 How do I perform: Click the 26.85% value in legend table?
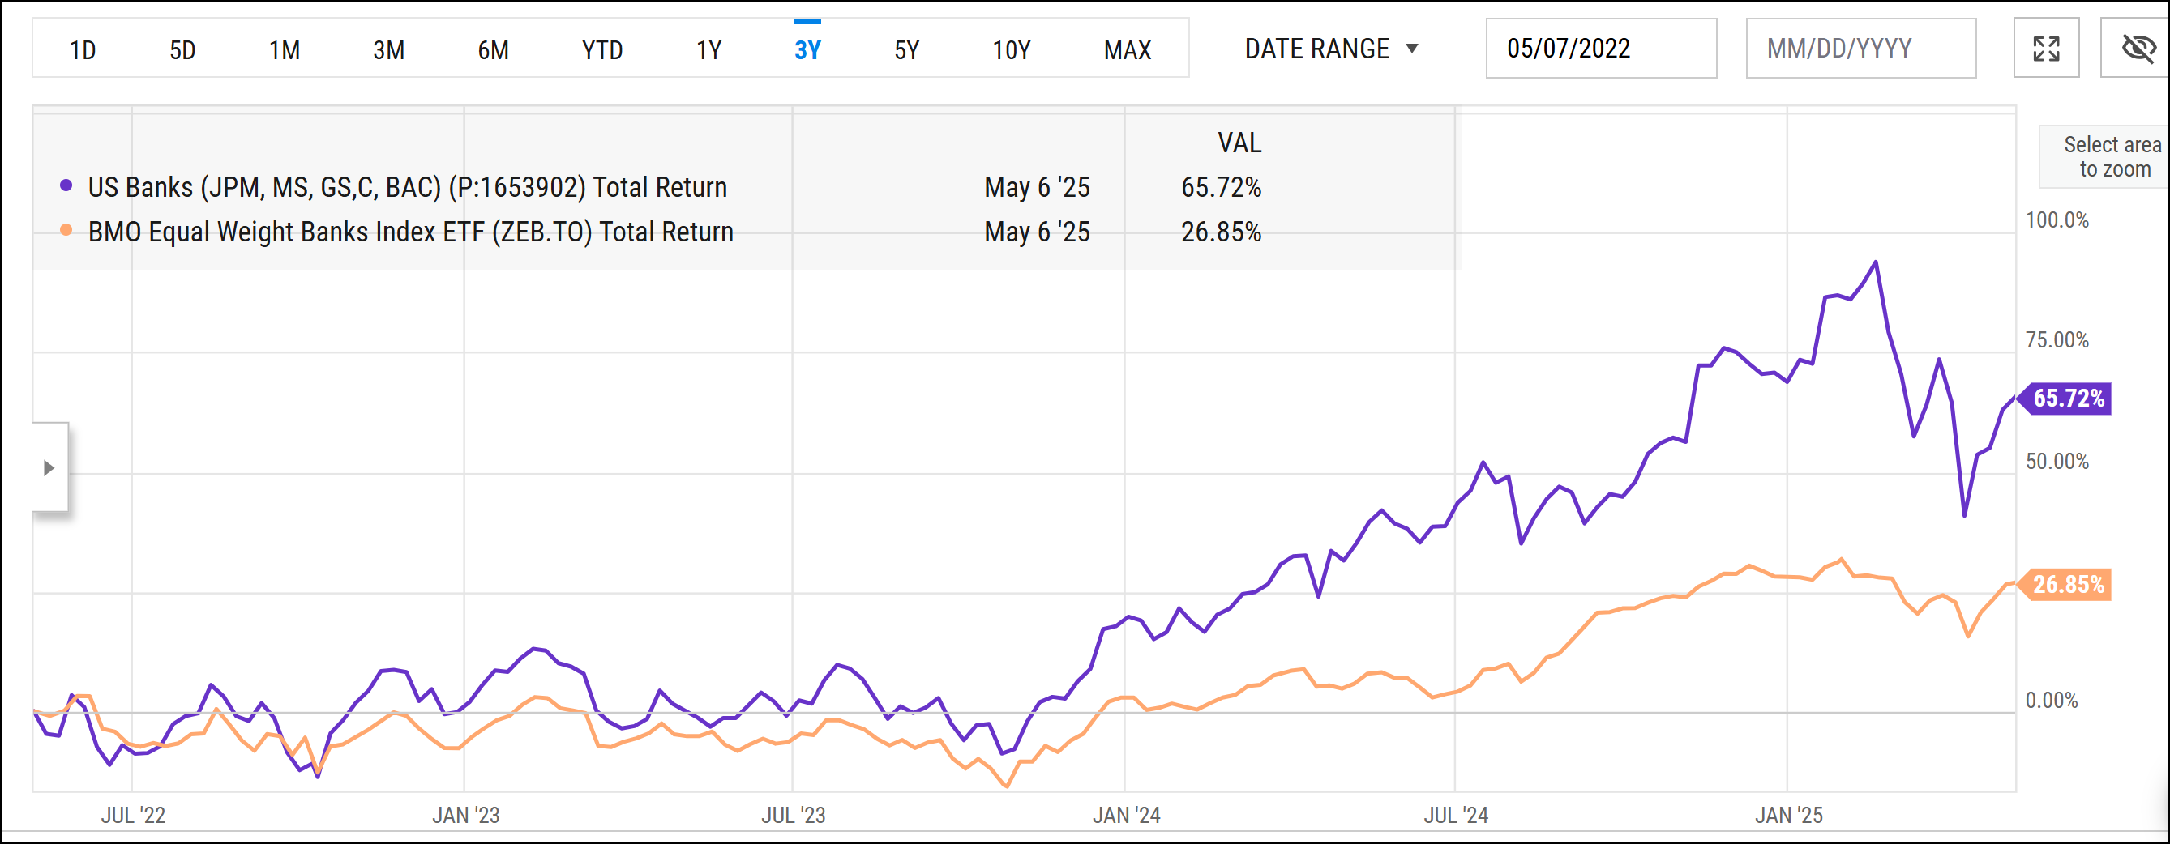pos(1221,232)
